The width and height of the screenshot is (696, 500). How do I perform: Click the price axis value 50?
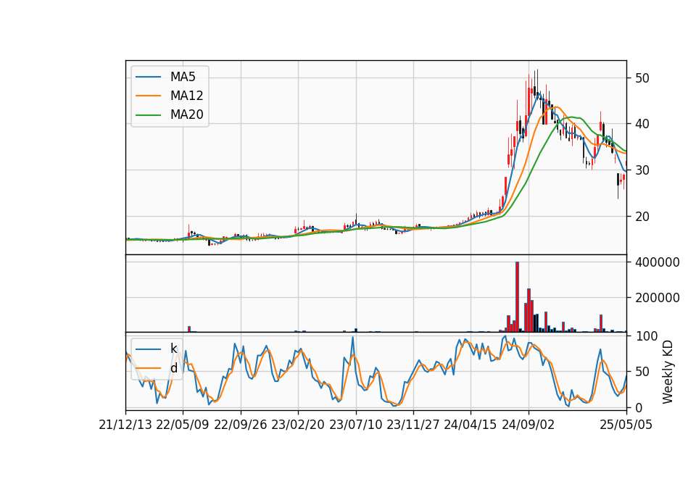coord(642,78)
